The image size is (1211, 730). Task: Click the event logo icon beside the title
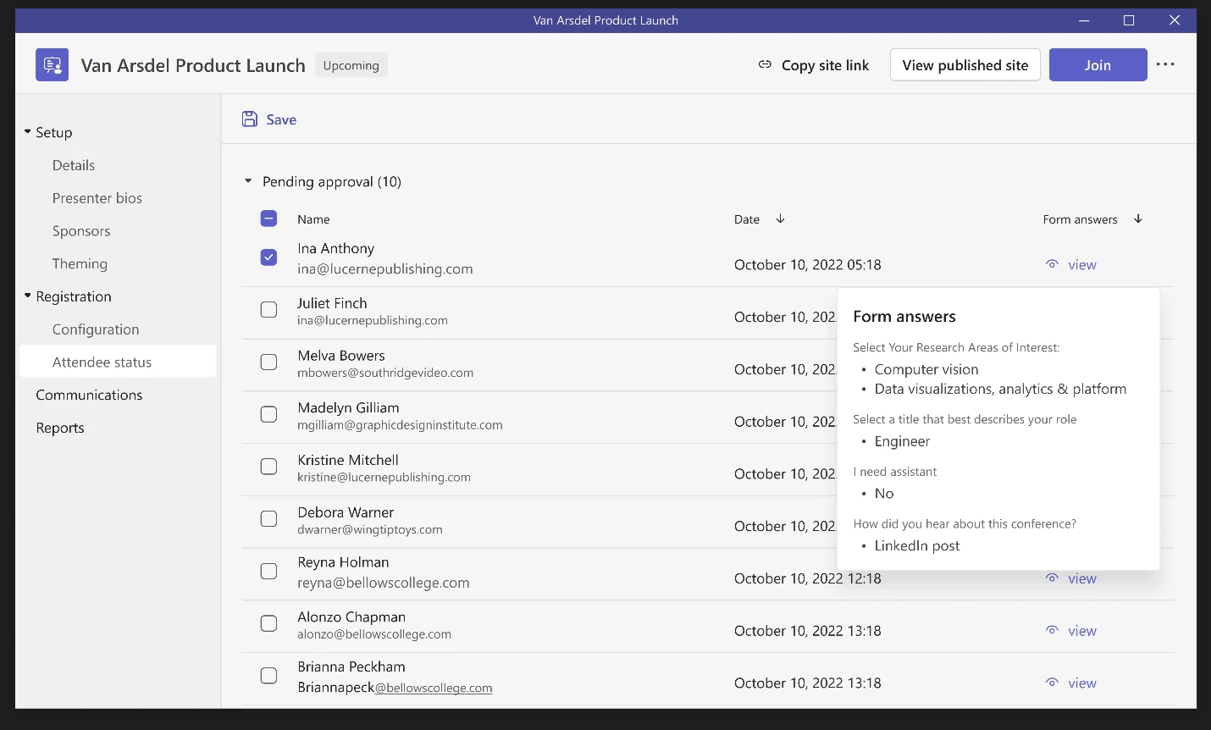tap(52, 64)
